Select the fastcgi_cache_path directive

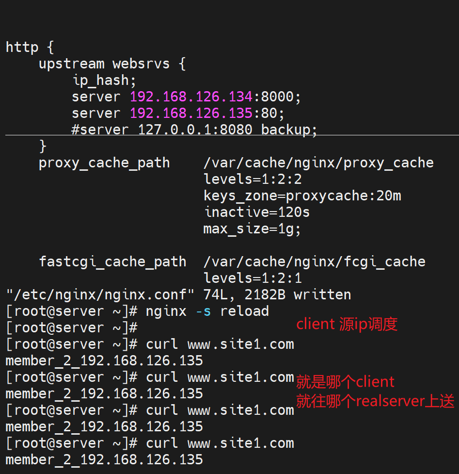coord(112,262)
